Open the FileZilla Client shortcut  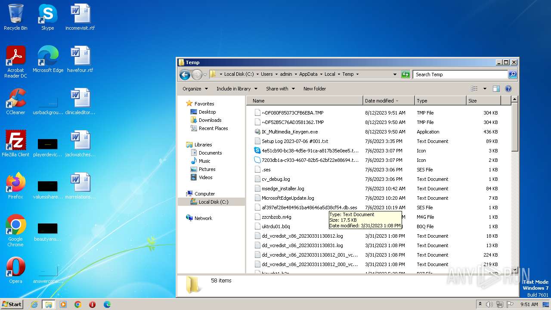15,144
